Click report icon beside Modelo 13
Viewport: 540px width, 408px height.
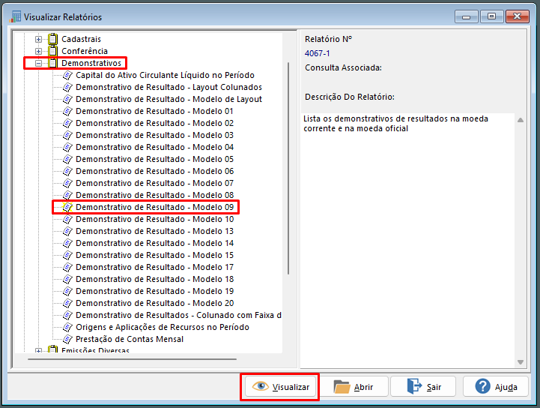68,232
